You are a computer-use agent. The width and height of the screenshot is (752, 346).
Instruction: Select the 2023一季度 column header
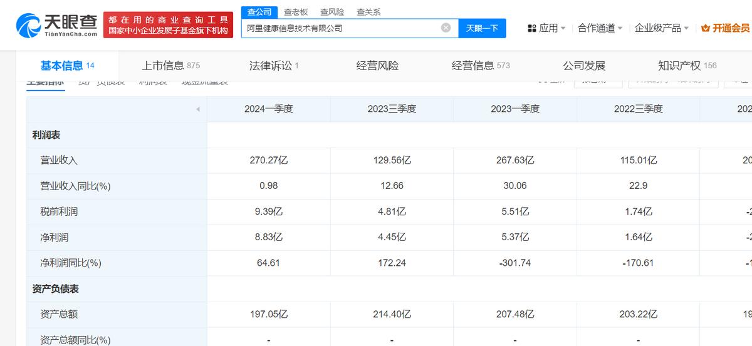515,109
